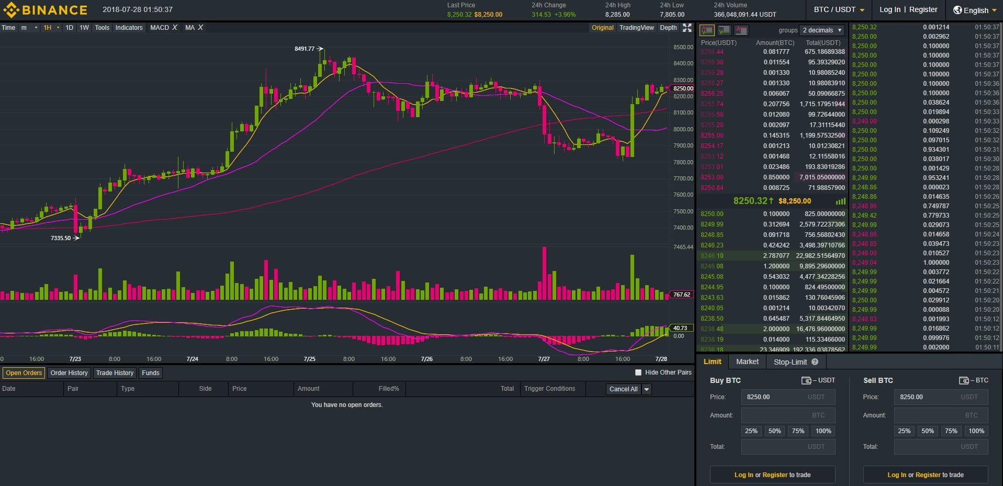Show sell orders only in order book

pos(741,30)
